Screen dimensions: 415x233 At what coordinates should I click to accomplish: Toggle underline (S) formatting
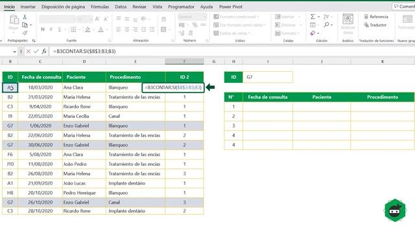point(60,29)
